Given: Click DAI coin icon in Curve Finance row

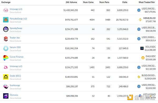Looking at the screenshot, I should pyautogui.click(x=143, y=58).
